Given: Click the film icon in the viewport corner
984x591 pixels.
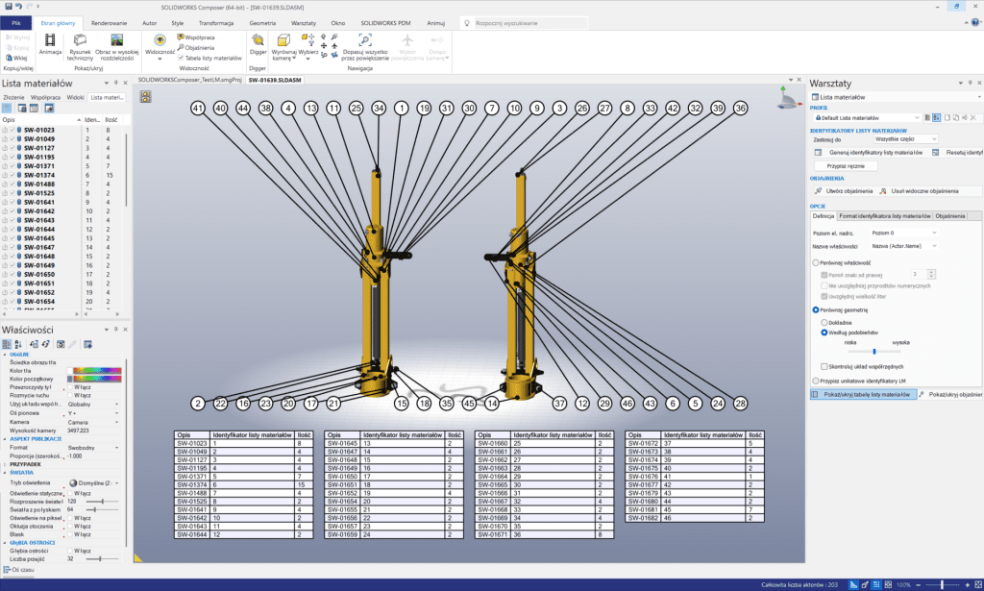Looking at the screenshot, I should (146, 96).
